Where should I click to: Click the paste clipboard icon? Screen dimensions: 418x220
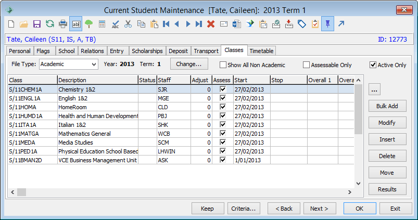click(x=154, y=24)
